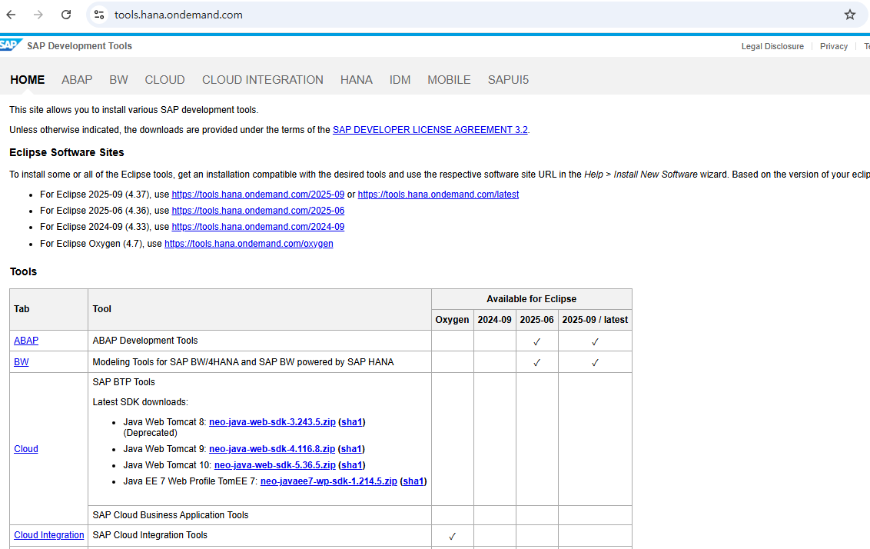Click the browser forward arrow
The width and height of the screenshot is (870, 549).
38,15
